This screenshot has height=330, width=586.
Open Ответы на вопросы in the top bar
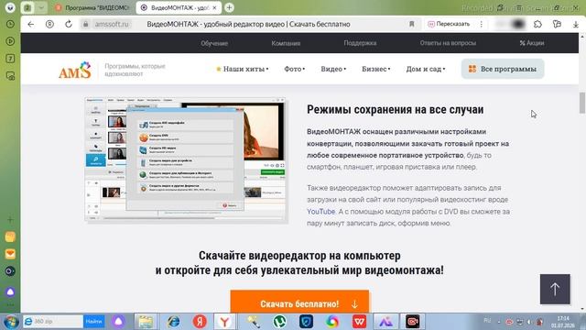(x=448, y=43)
